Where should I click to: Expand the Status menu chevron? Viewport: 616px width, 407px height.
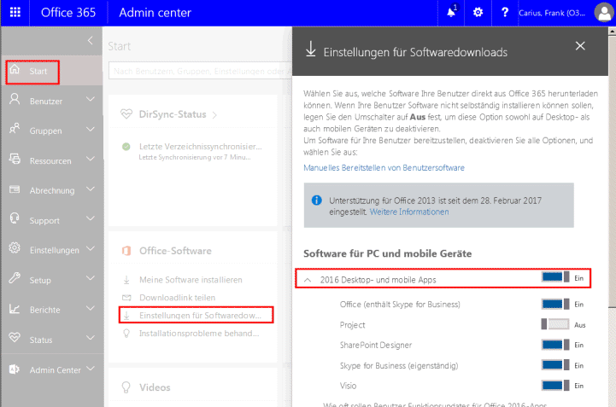pos(91,338)
